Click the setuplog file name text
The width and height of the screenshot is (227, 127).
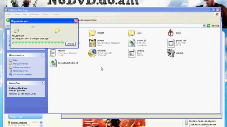140,51
